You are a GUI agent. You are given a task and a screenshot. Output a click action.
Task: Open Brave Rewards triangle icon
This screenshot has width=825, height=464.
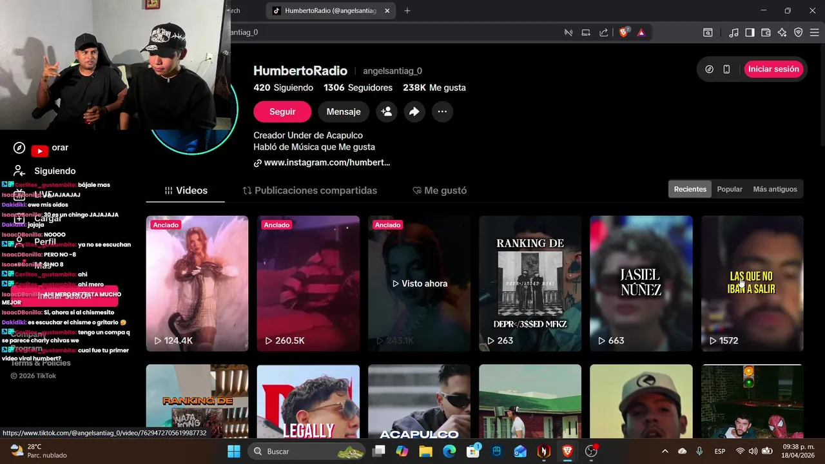pos(641,32)
